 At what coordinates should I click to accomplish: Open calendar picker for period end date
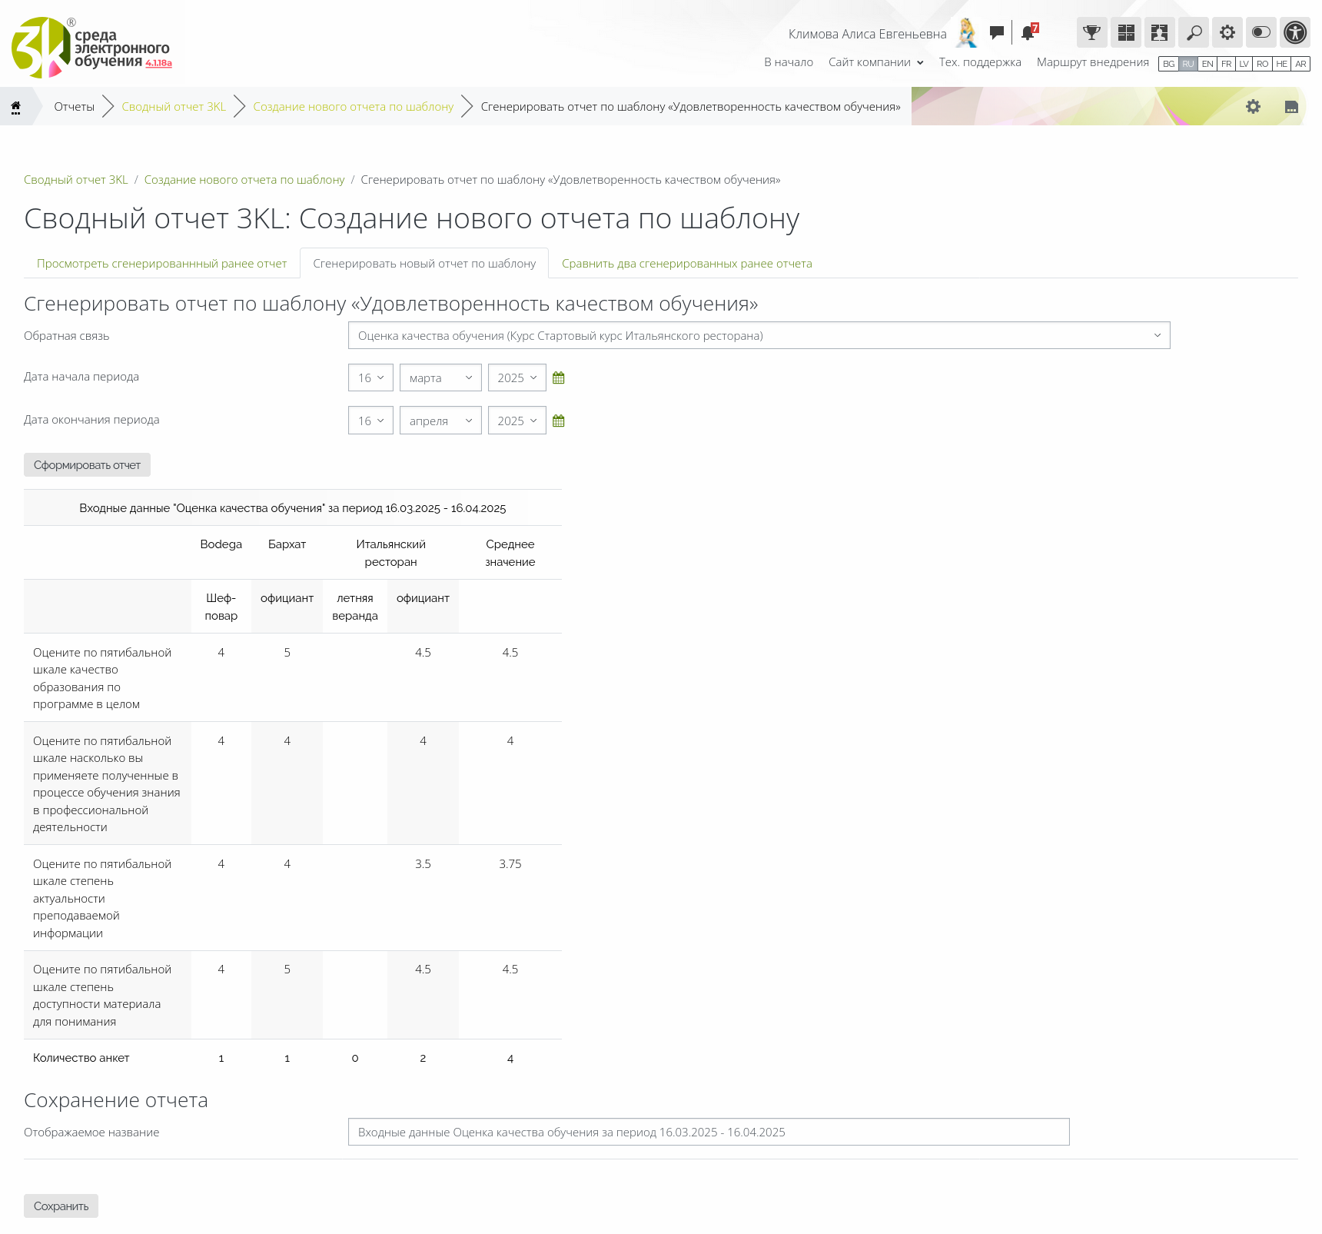(559, 421)
